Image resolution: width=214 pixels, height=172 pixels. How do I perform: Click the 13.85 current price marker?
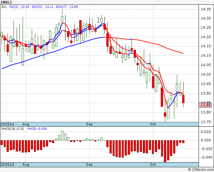point(205,105)
